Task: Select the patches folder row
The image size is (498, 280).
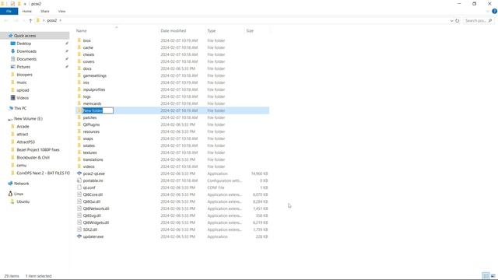Action: tap(173, 117)
